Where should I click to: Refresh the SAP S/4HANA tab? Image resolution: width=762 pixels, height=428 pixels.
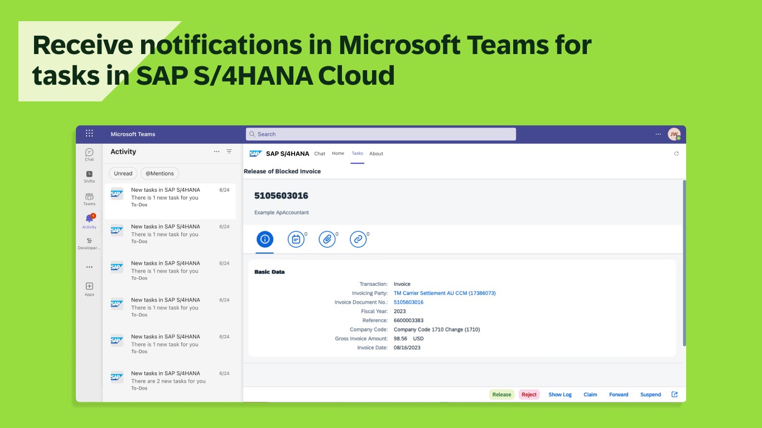[x=677, y=154]
